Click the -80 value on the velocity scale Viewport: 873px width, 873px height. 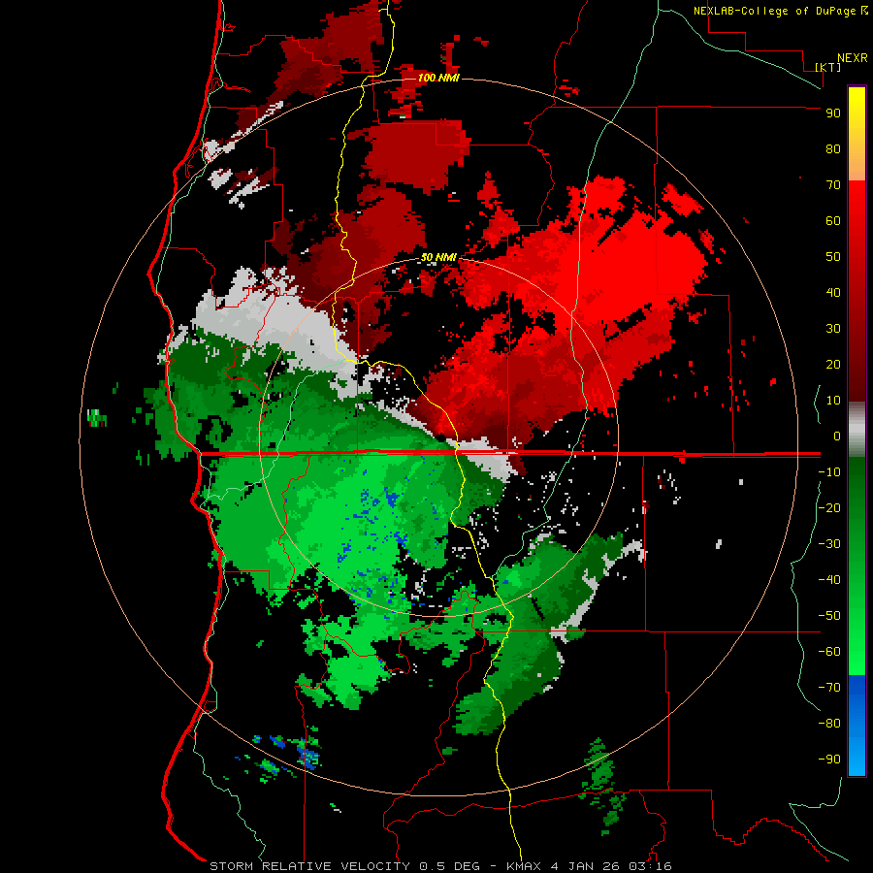point(829,724)
